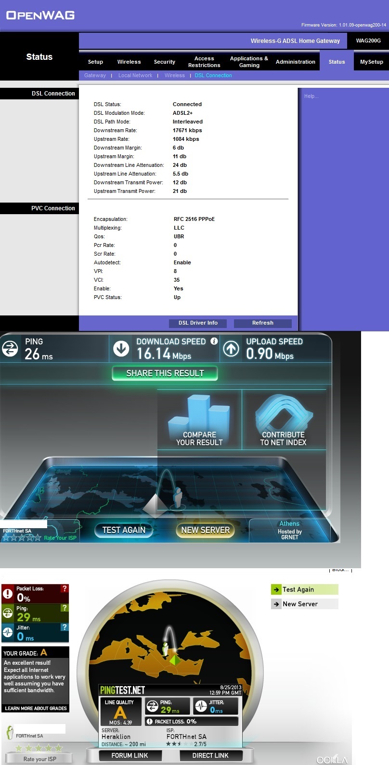Click the 0.90 Mbps upload result

coord(270,354)
